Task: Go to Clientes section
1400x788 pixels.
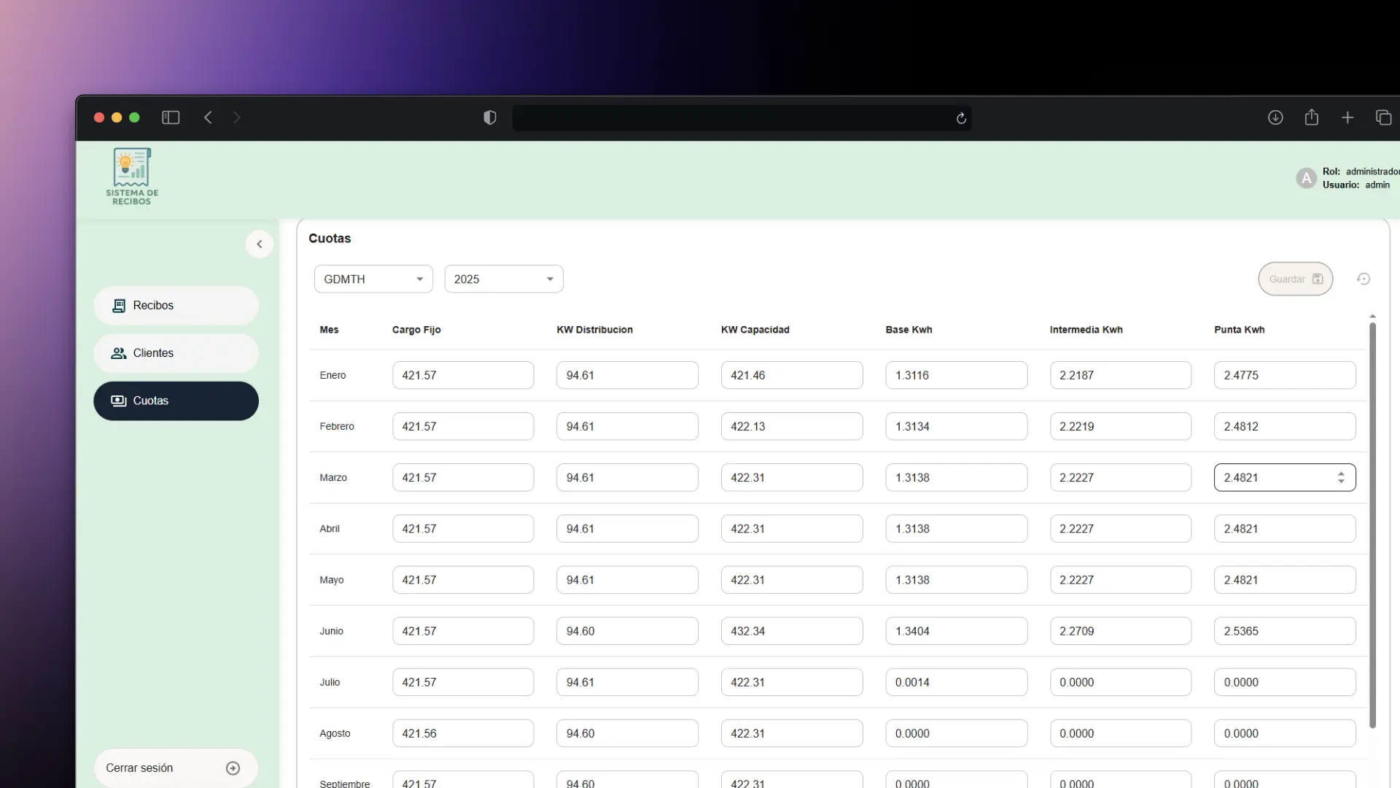Action: pyautogui.click(x=176, y=353)
